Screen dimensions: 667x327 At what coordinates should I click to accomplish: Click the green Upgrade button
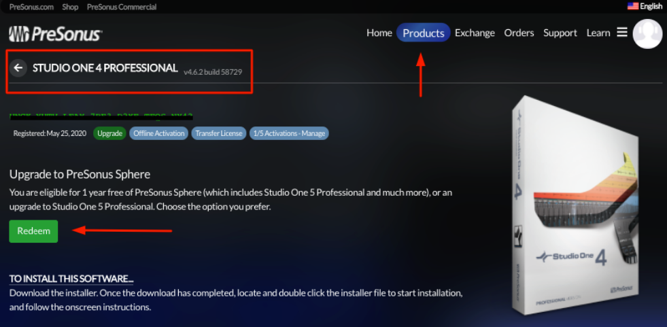(109, 133)
